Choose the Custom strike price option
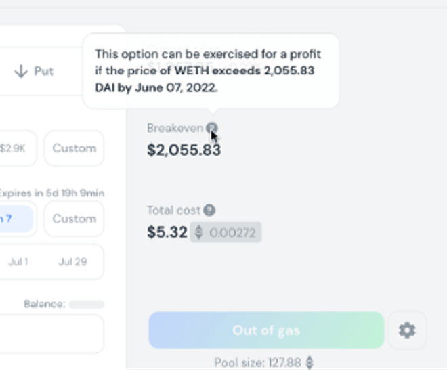 pos(74,148)
